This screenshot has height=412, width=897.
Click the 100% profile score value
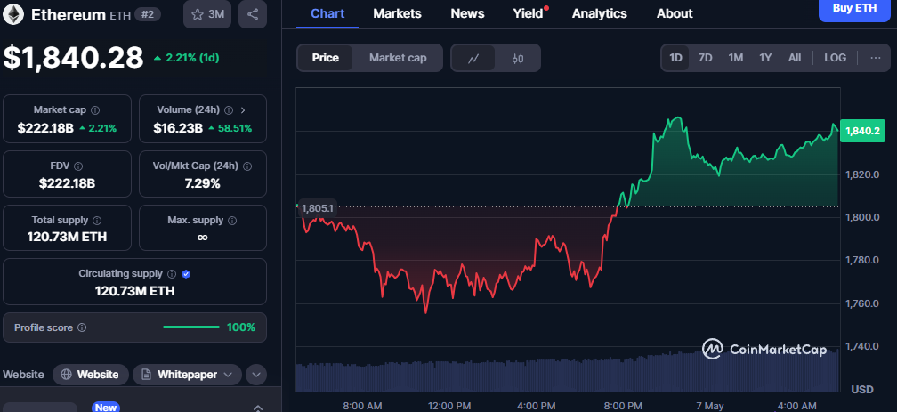point(241,327)
